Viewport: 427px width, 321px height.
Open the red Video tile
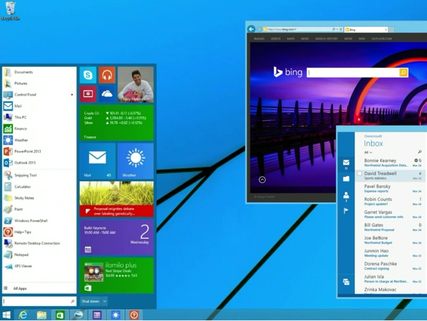[88, 94]
